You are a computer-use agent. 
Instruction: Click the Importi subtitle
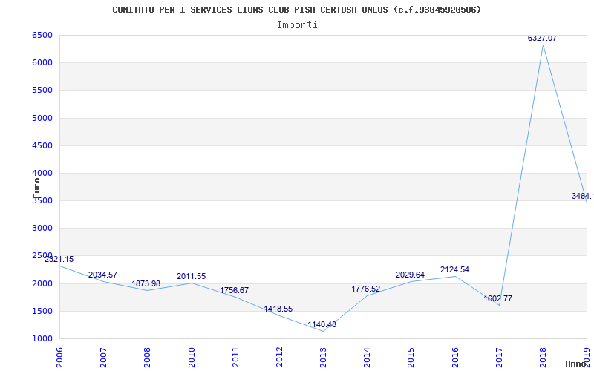click(297, 25)
